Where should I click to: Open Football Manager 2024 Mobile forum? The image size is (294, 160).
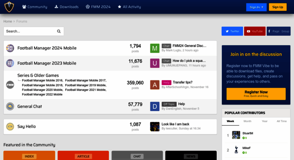(x=47, y=48)
